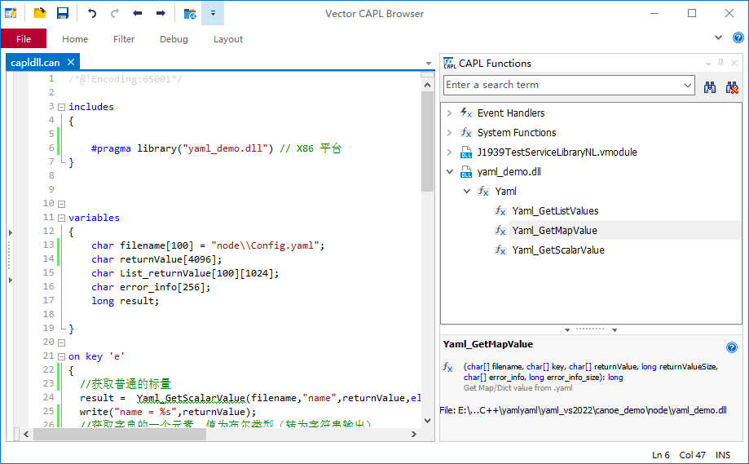The height and width of the screenshot is (464, 749).
Task: Collapse the ribbon with the chevron
Action: click(x=718, y=38)
